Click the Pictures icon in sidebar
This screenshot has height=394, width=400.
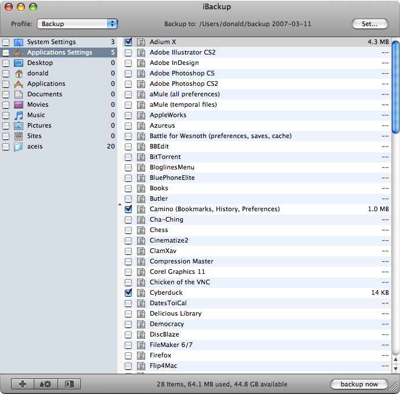click(19, 126)
